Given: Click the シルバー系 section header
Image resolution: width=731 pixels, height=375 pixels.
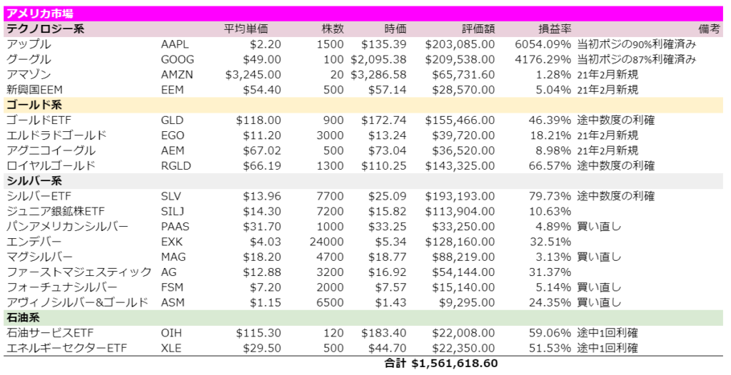Looking at the screenshot, I should point(34,181).
